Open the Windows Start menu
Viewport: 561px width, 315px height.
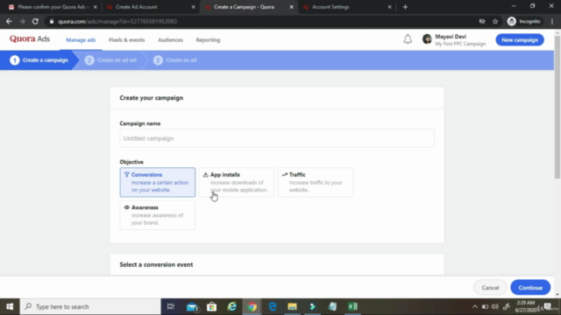click(x=10, y=306)
